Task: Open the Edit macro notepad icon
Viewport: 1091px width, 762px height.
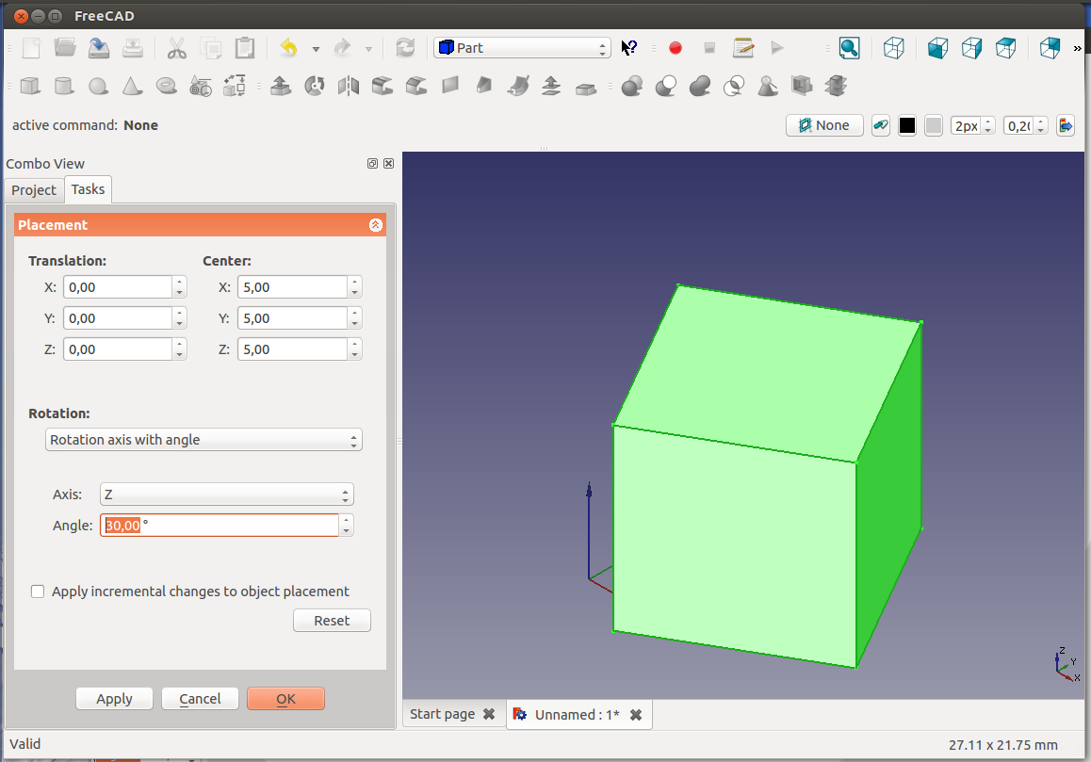Action: tap(743, 48)
